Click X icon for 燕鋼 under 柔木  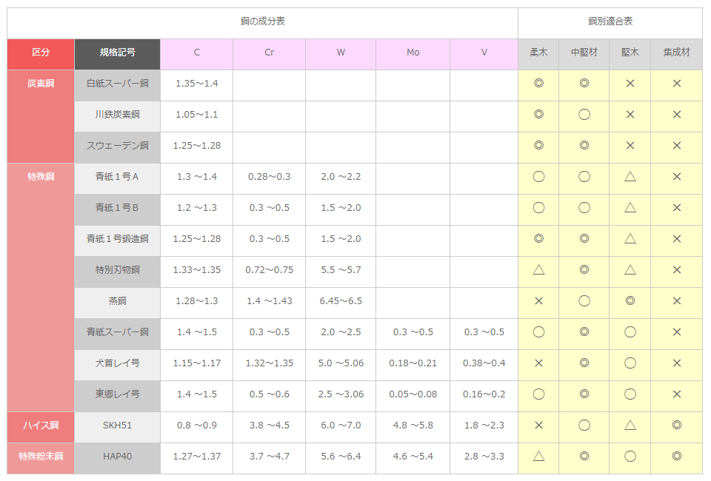[x=538, y=300]
